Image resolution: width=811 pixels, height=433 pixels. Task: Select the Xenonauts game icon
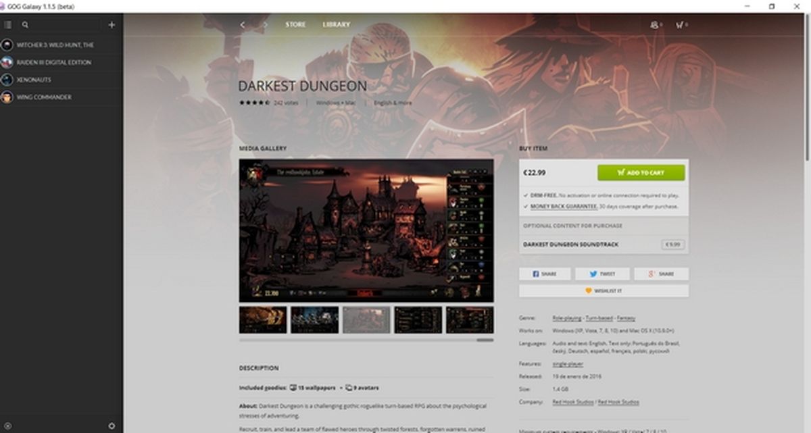tap(7, 79)
